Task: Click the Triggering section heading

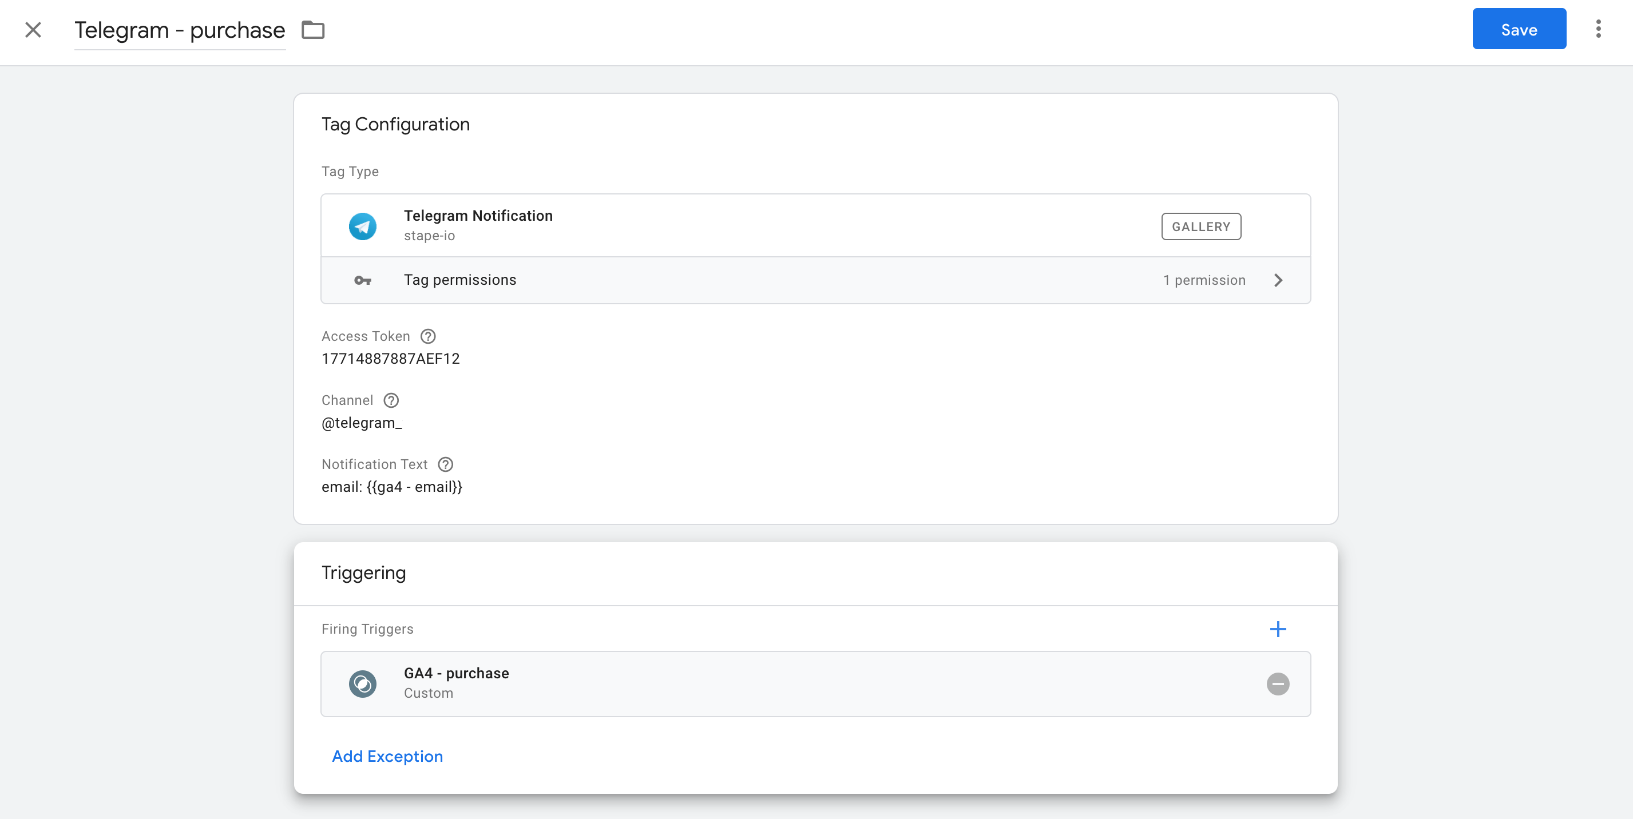Action: 363,572
